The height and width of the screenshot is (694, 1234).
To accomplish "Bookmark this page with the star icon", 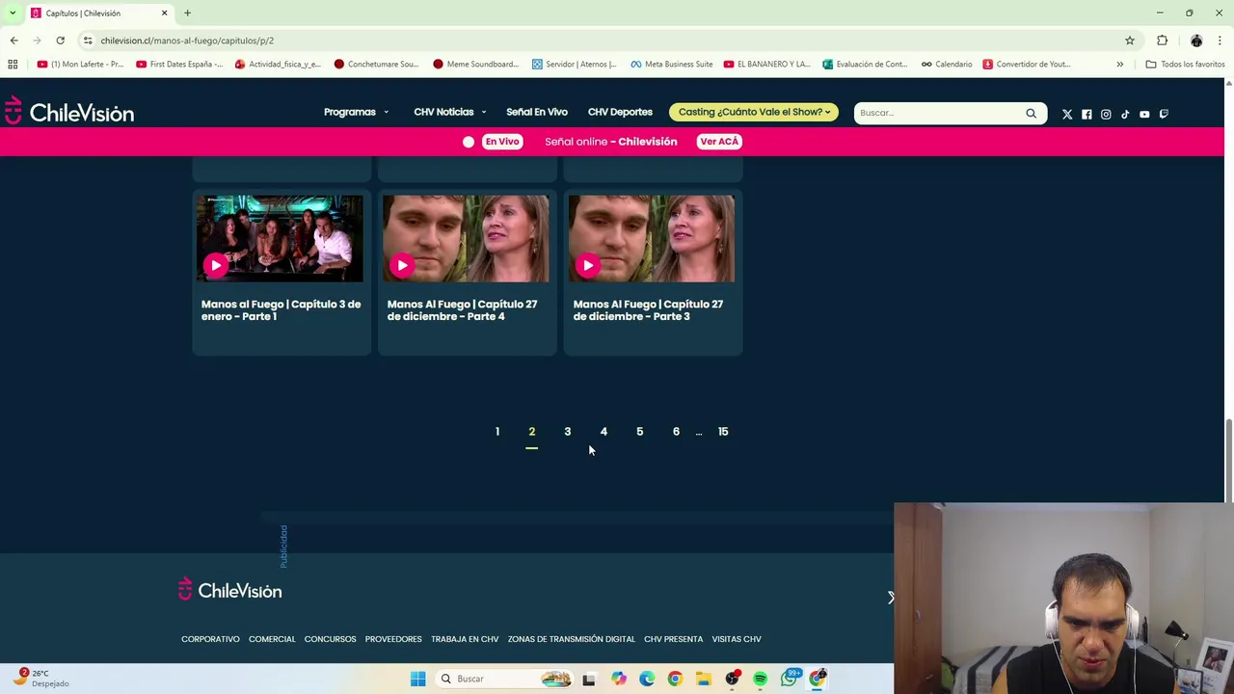I will 1130,40.
